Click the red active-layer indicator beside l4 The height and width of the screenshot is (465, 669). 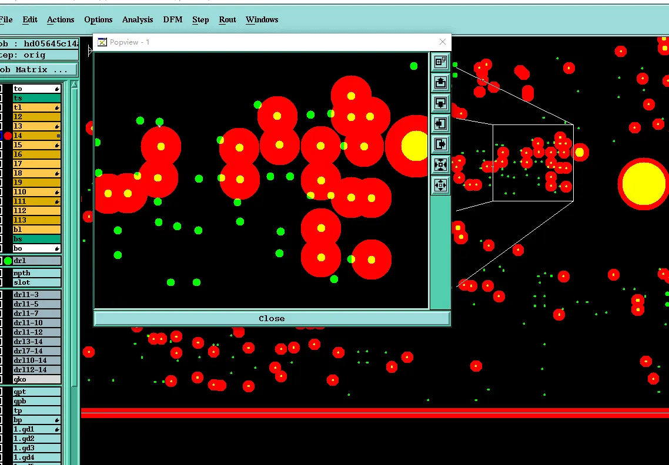[9, 136]
